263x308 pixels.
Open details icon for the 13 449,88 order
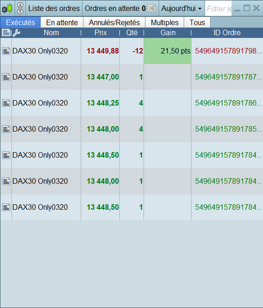click(6, 51)
